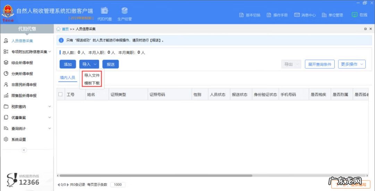375x191 pixels.
Task: Click the horizontal scrollbar thumb
Action: point(156,175)
